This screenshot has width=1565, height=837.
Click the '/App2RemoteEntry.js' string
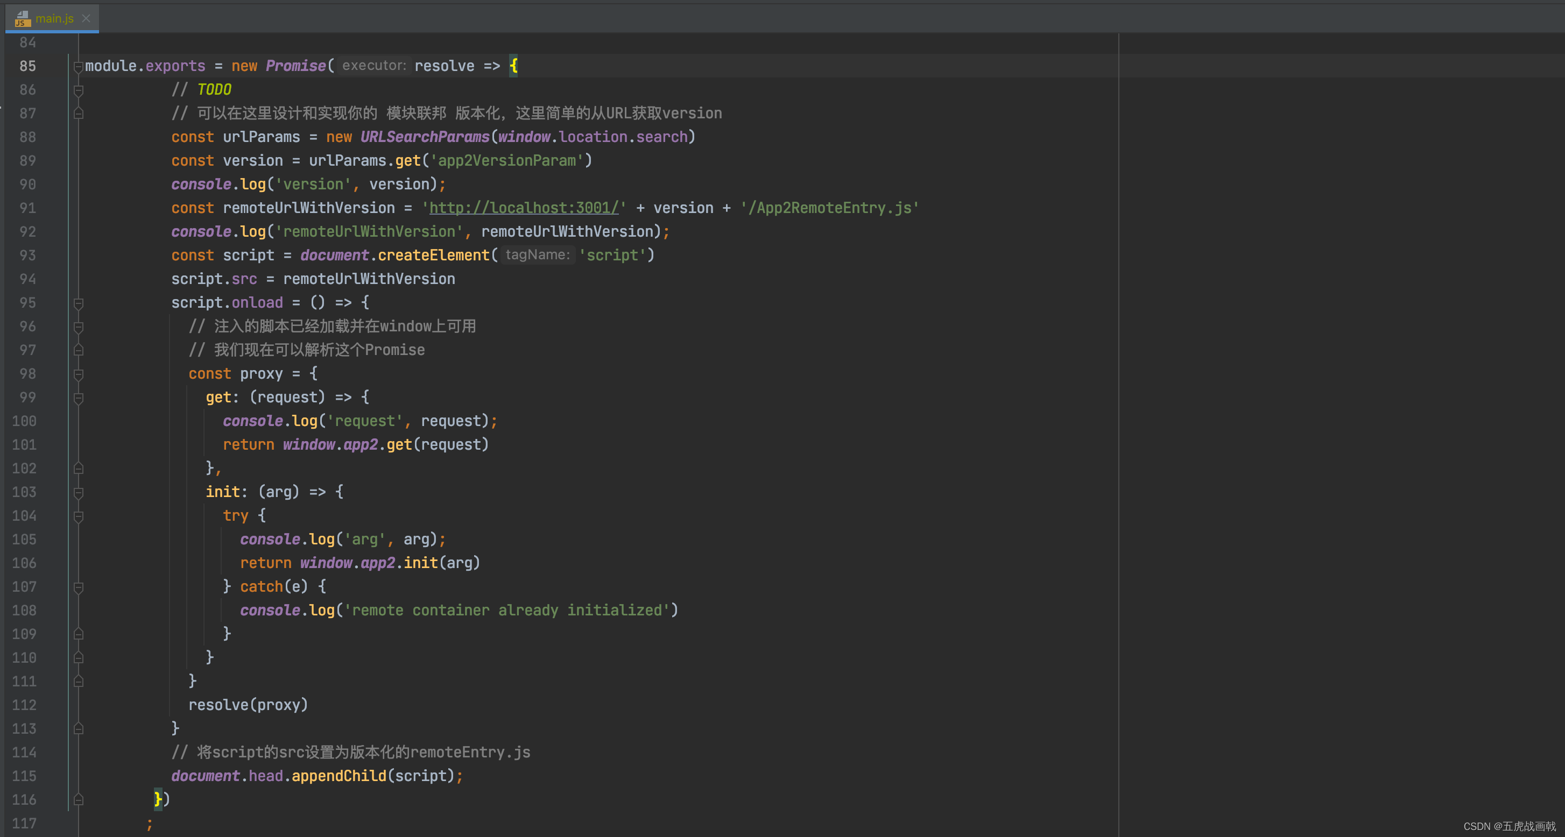(x=829, y=208)
